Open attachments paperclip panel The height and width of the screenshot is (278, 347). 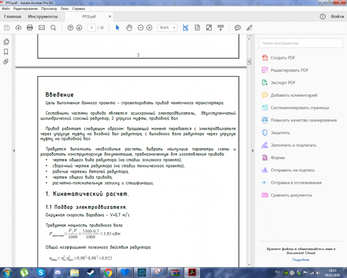point(6,62)
